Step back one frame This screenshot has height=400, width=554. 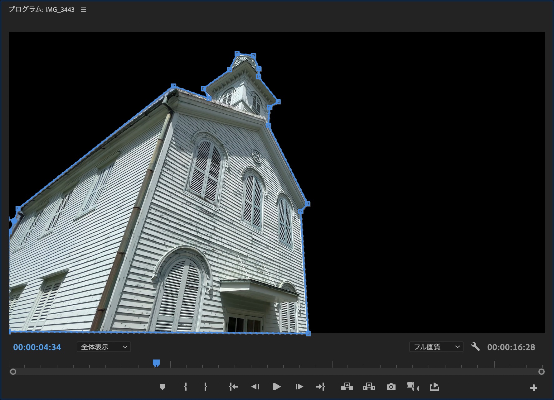[x=255, y=387]
